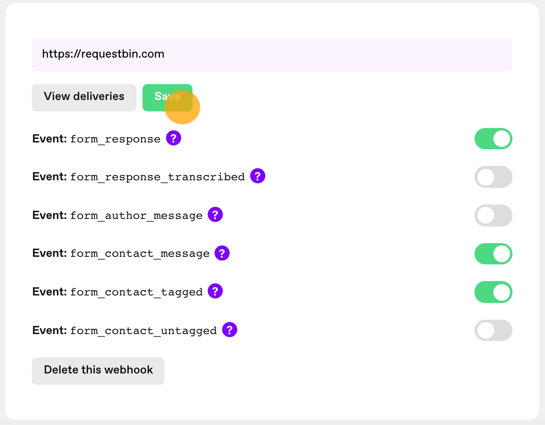Open help icon for form_contact_tagged event
Image resolution: width=545 pixels, height=425 pixels.
tap(215, 291)
